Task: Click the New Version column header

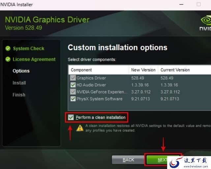Action: [x=143, y=70]
